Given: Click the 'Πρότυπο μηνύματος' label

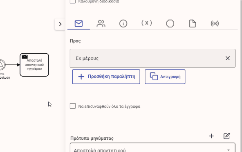Looking at the screenshot, I should [x=92, y=138].
